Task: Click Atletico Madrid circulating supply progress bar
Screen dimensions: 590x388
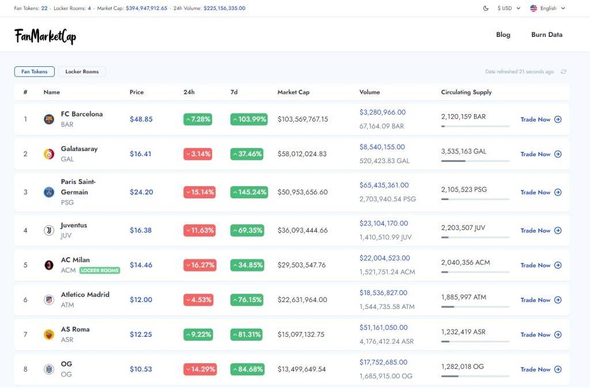Action: (x=475, y=307)
